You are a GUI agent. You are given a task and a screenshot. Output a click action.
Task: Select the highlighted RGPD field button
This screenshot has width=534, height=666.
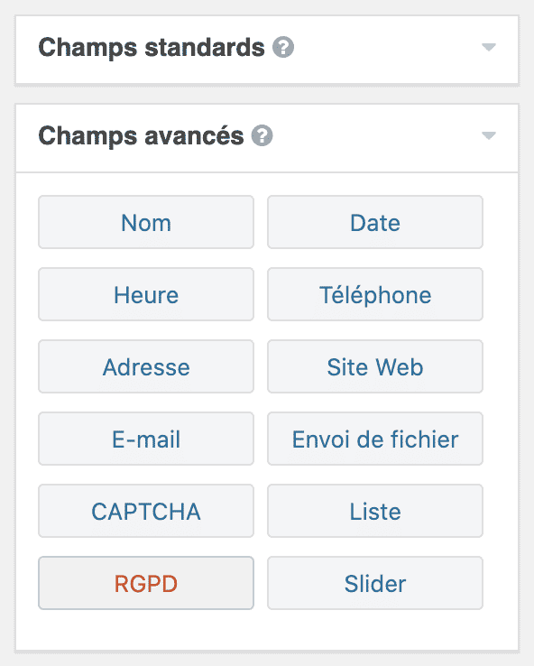coord(146,583)
